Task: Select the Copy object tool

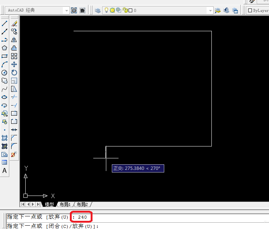Action: (x=14, y=32)
